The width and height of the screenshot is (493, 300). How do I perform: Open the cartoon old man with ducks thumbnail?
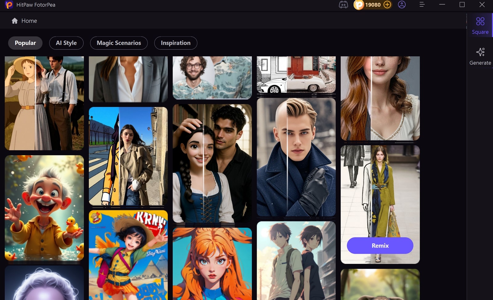(x=44, y=208)
